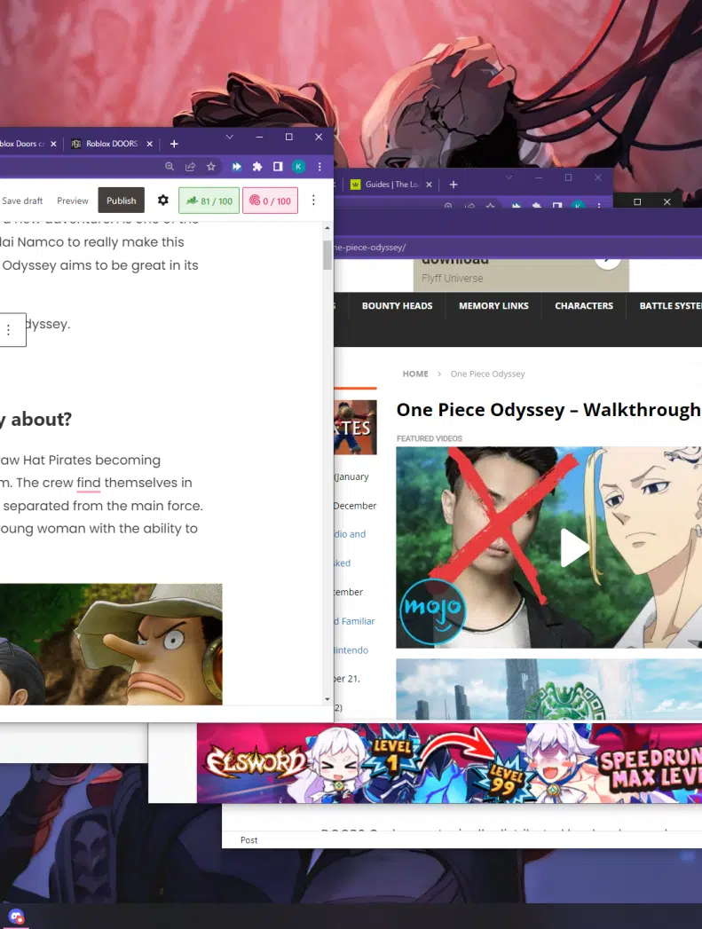Viewport: 702px width, 929px height.
Task: Follow the "intendo" sidebar link
Action: pyautogui.click(x=351, y=650)
